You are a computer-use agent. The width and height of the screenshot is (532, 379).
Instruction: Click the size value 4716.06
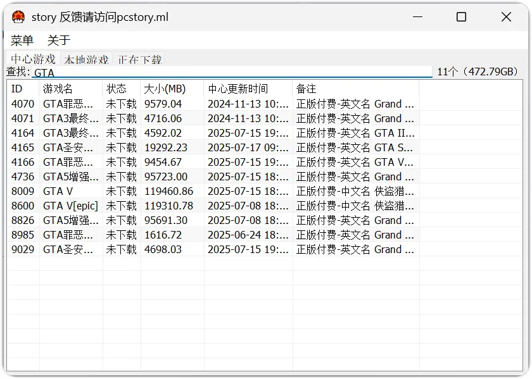point(163,118)
